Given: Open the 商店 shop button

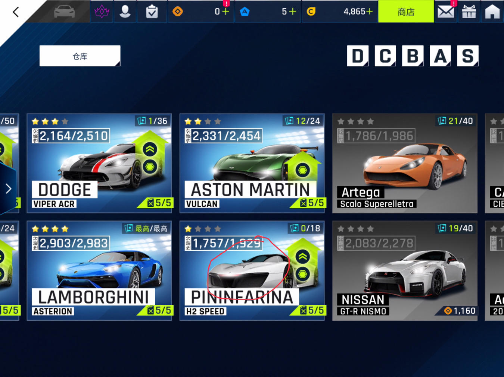Looking at the screenshot, I should pyautogui.click(x=406, y=12).
